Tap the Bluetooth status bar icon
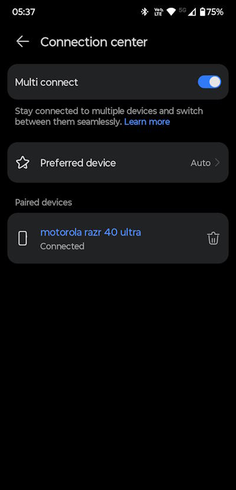Image resolution: width=236 pixels, height=490 pixels. point(145,12)
